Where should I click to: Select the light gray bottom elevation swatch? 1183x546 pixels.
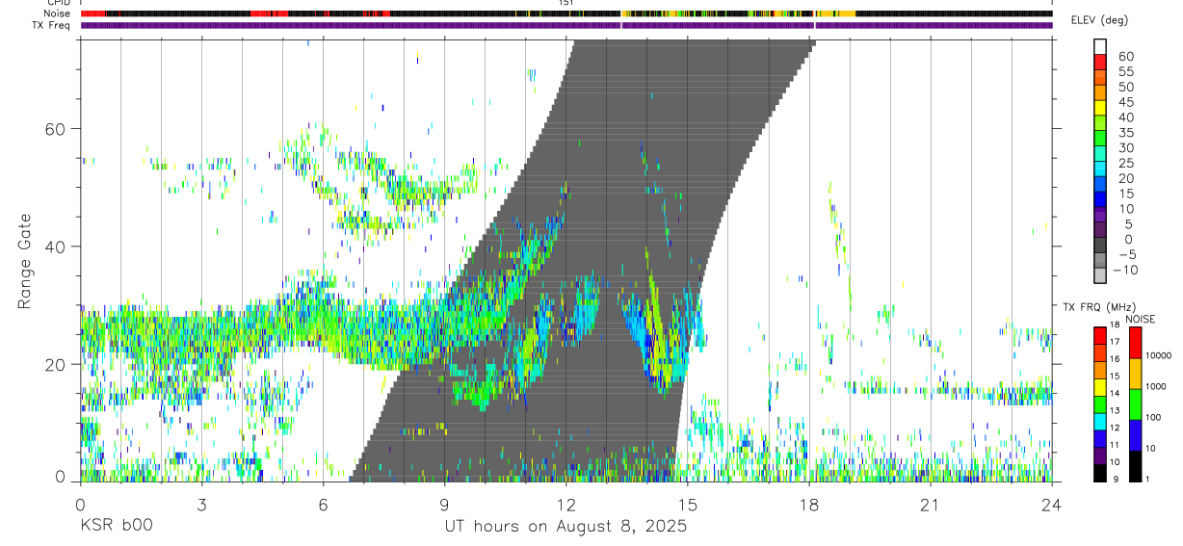coord(1100,274)
